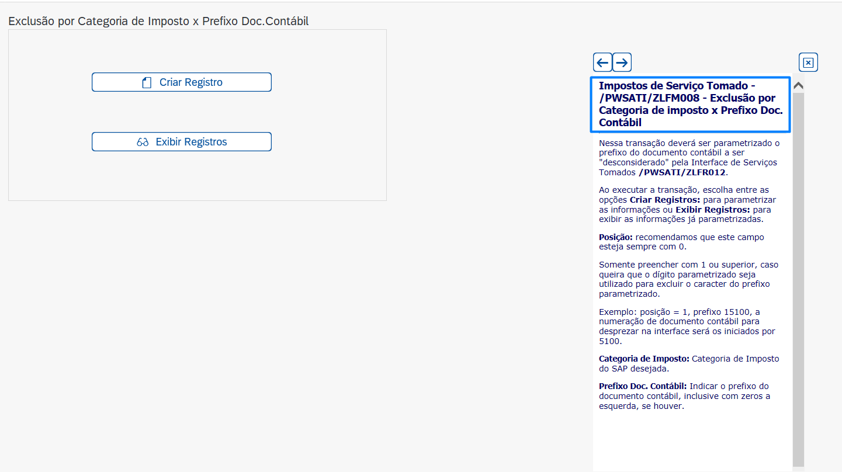Select the highlighted Impostos de Serviço Tomado heading

pyautogui.click(x=690, y=104)
